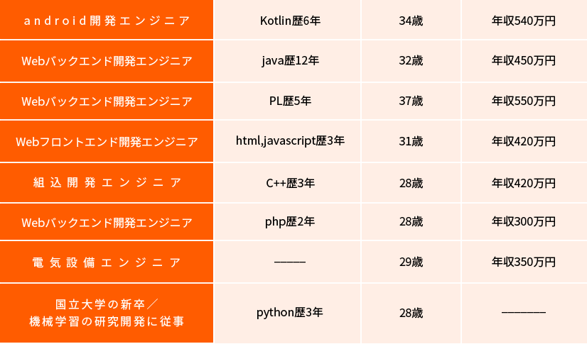This screenshot has width=587, height=344.
Task: Select the 年収540万円 salary cell
Action: [524, 21]
